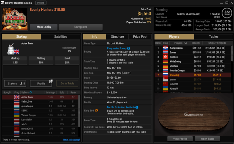Select player InvaderOmega row
This screenshot has width=234, height=144.
tap(193, 70)
